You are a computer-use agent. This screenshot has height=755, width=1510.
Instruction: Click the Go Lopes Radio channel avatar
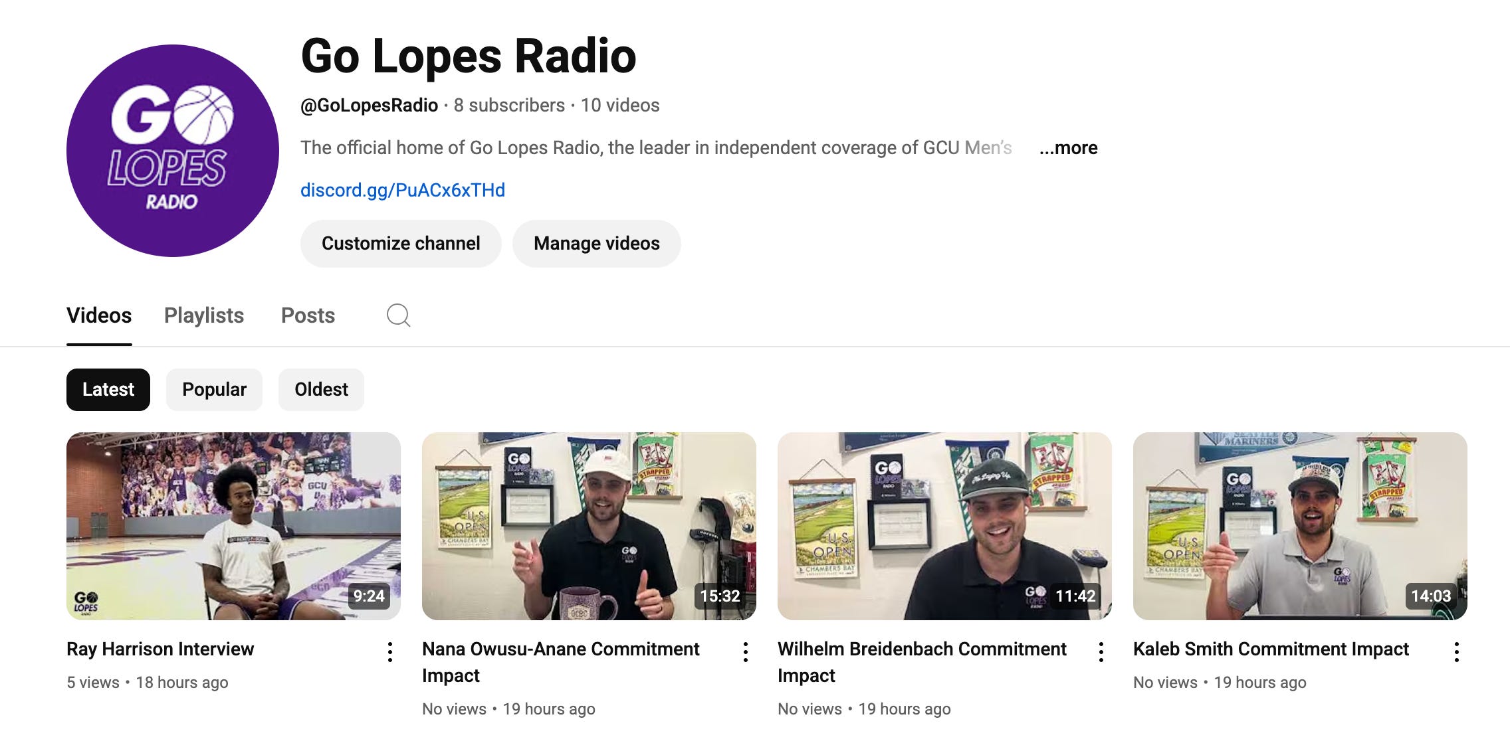[x=173, y=151]
